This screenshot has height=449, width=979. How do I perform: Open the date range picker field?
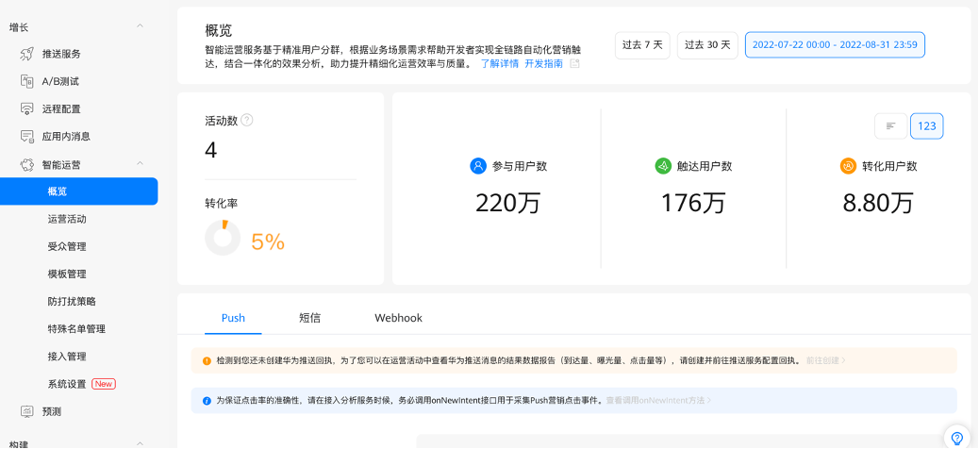pos(835,45)
